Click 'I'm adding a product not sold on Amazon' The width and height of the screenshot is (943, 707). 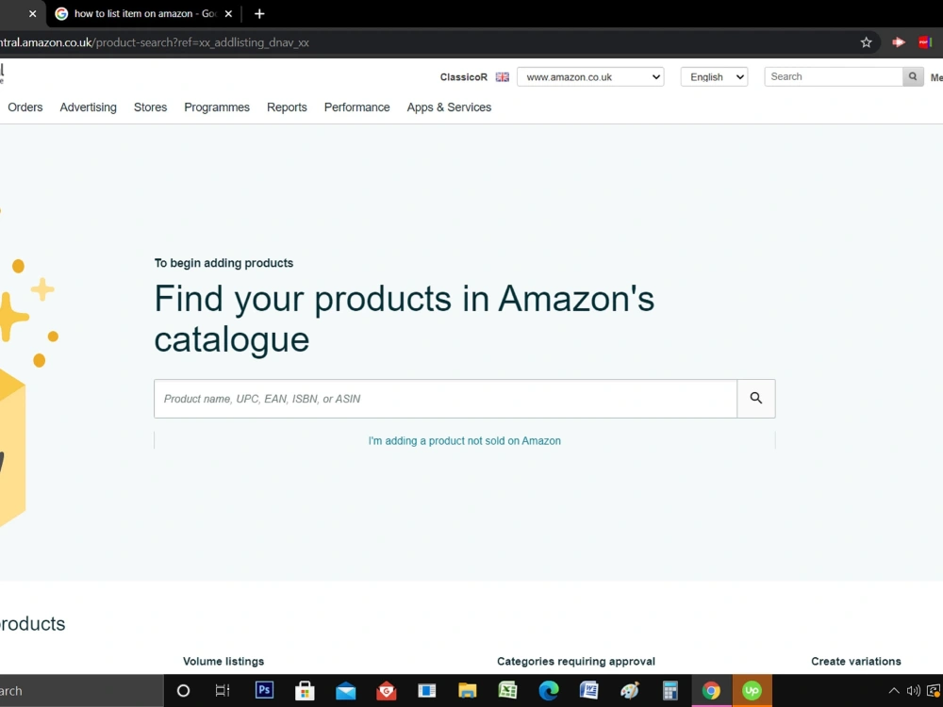(464, 440)
